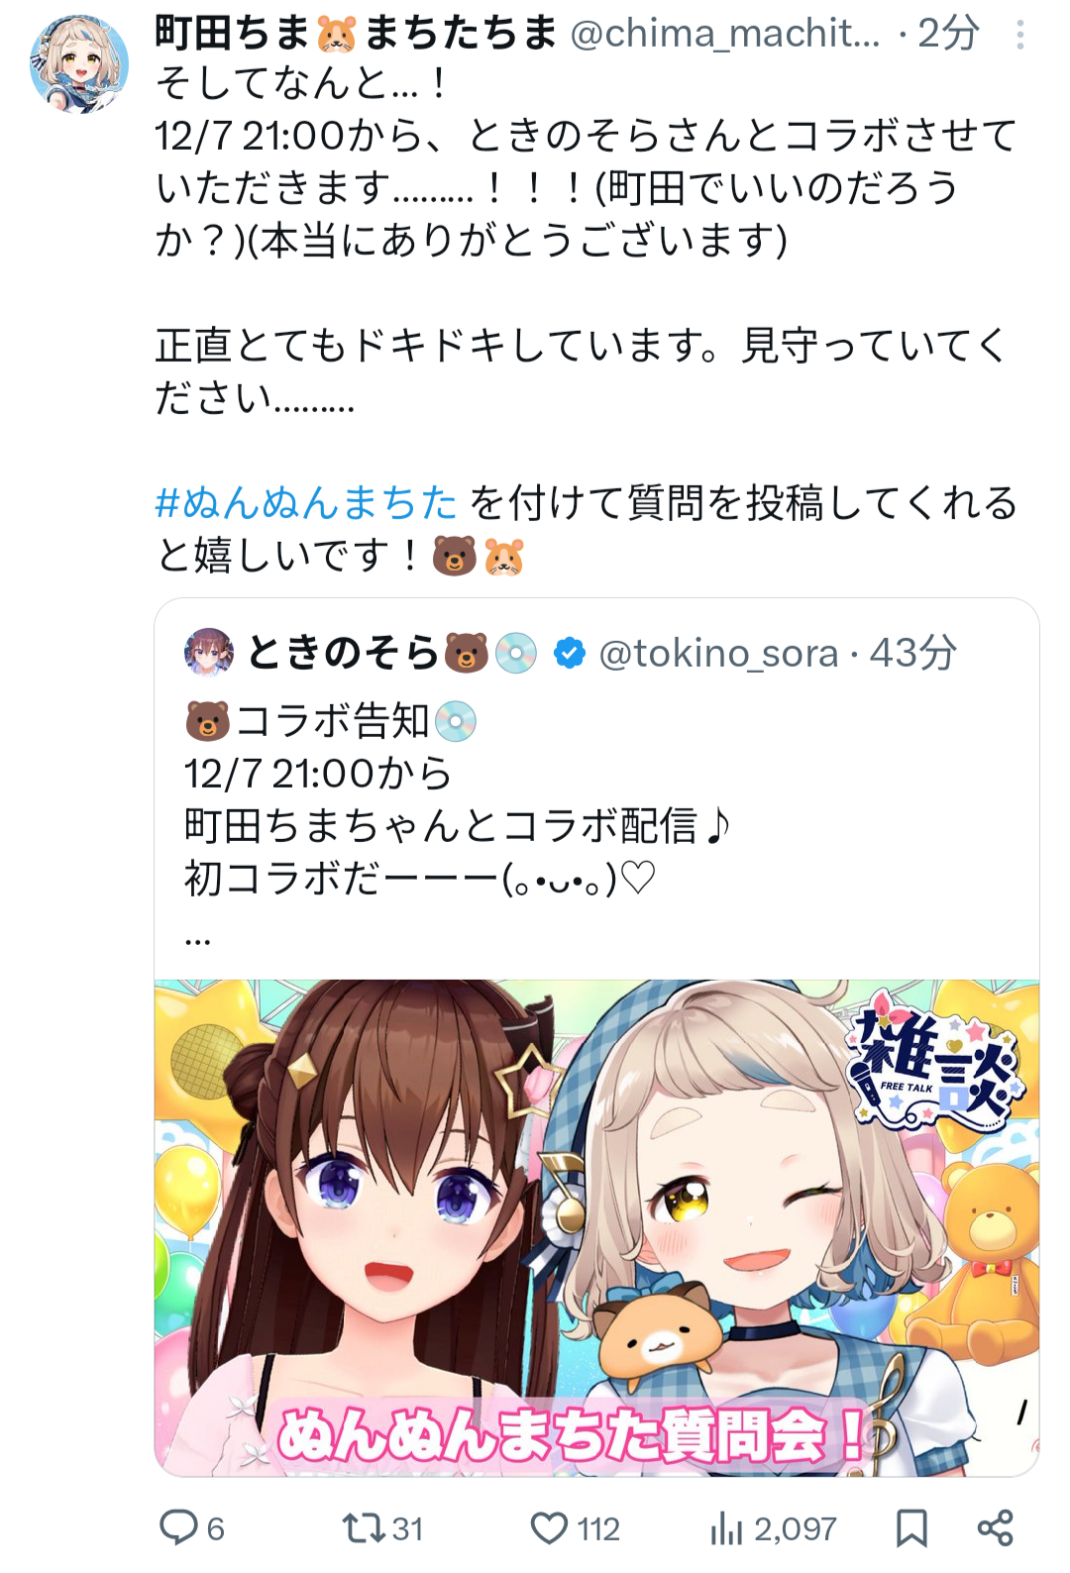Open the collab stream thumbnail image
Viewport: 1070px width, 1573px height.
pos(596,1228)
